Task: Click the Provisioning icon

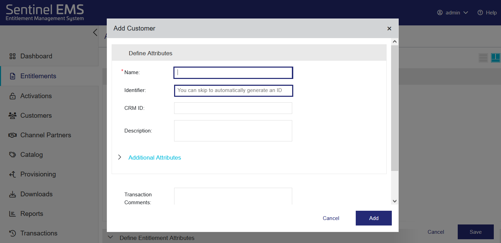Action: [12, 174]
